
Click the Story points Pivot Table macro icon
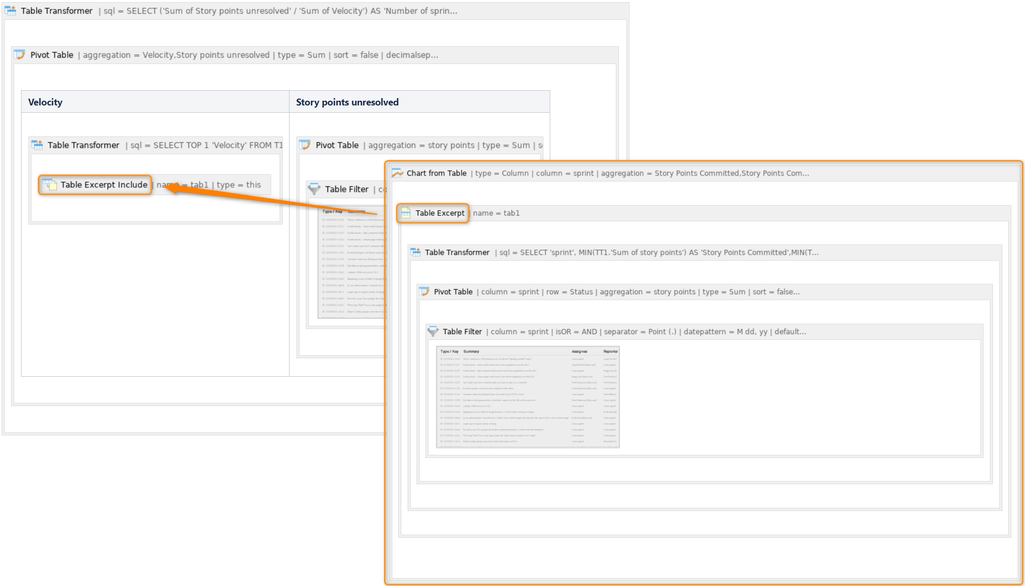305,145
